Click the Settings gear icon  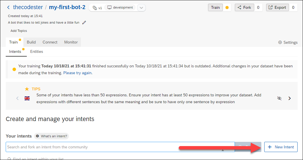point(280,42)
